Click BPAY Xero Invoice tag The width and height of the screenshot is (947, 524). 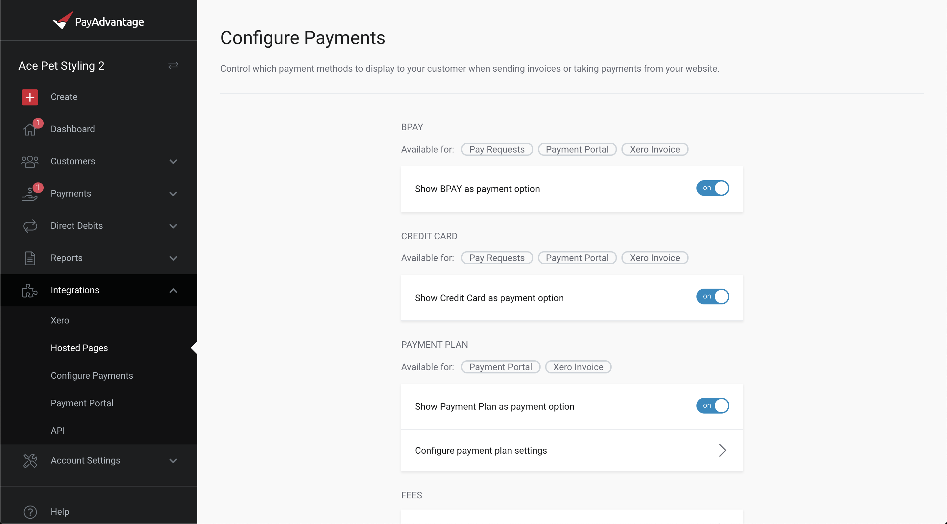tap(655, 149)
